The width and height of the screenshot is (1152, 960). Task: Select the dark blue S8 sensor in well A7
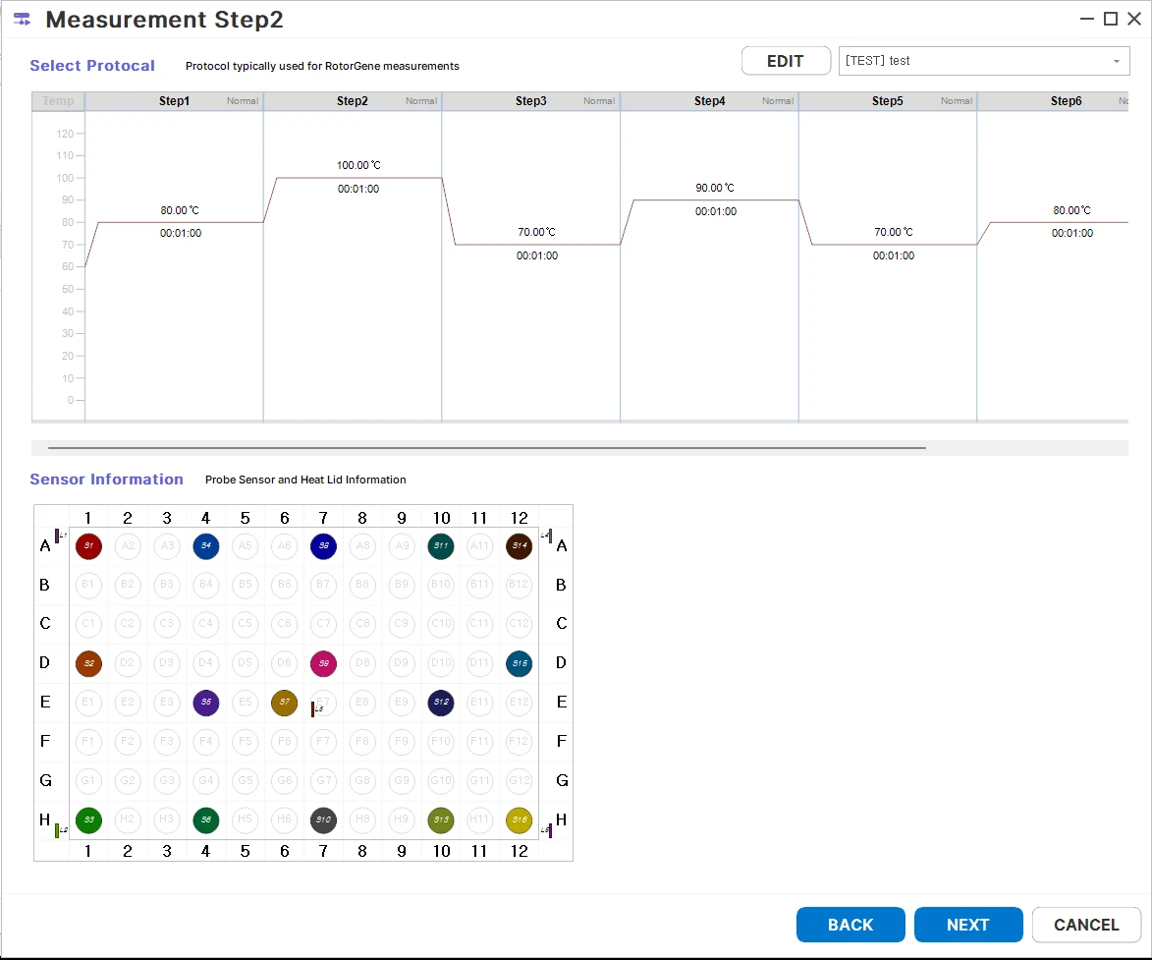click(x=323, y=546)
